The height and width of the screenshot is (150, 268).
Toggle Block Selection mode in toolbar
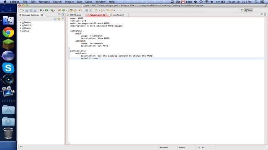pyautogui.click(x=91, y=10)
